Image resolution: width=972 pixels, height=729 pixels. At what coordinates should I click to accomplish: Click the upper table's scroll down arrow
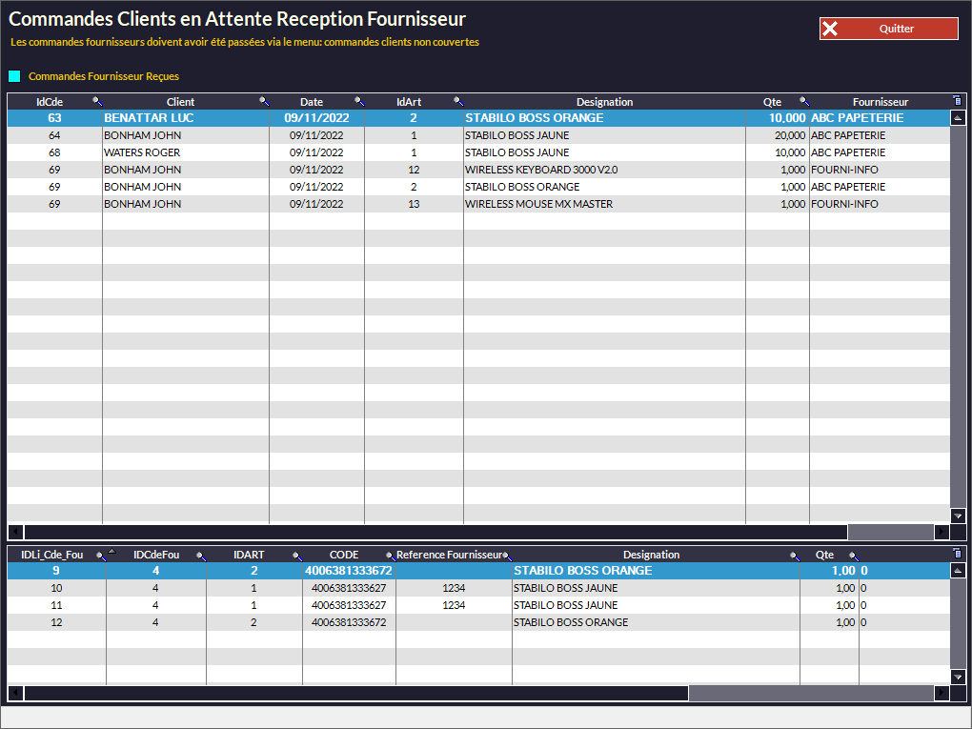(x=958, y=516)
